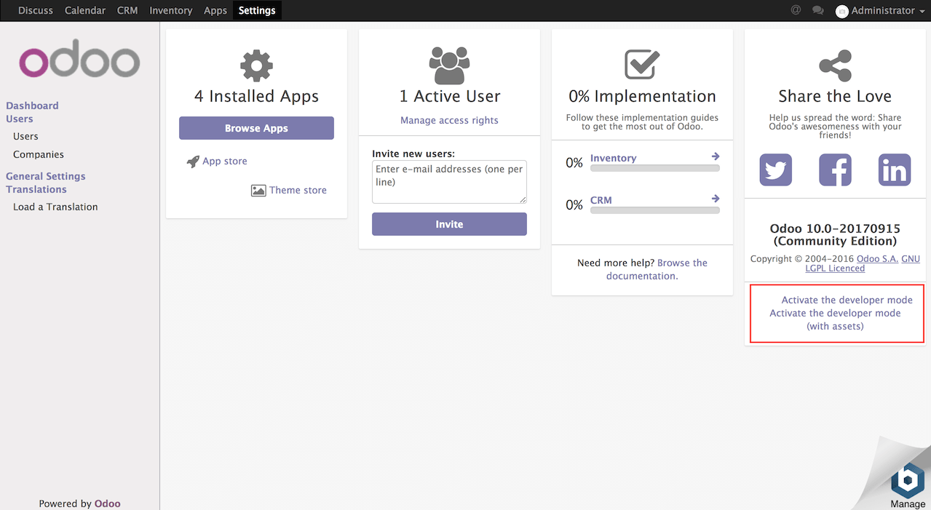Share on Twitter icon
This screenshot has height=510, width=931.
click(776, 170)
